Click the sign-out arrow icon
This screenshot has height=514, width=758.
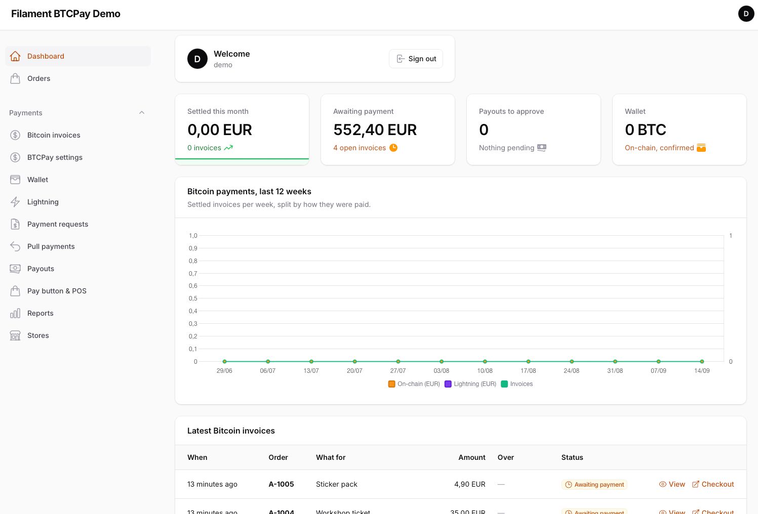click(401, 59)
